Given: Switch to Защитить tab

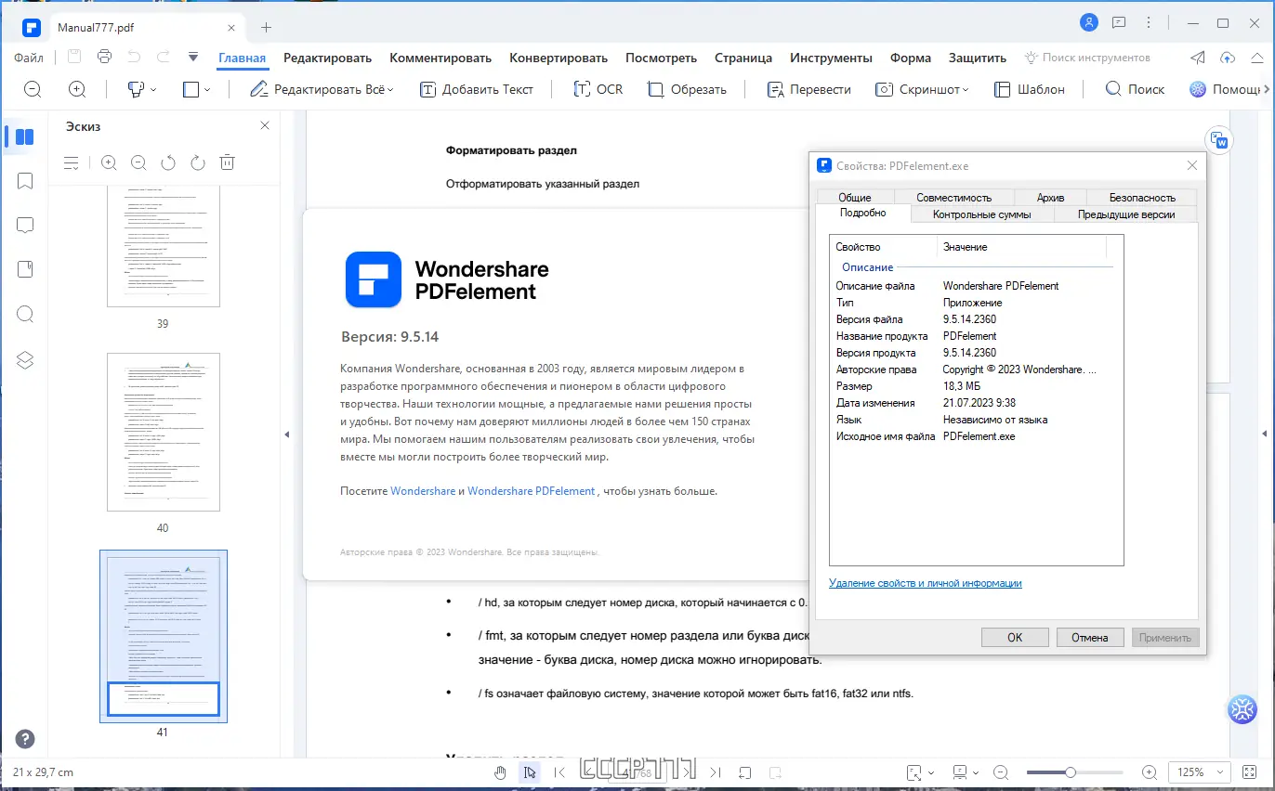Looking at the screenshot, I should pos(978,58).
